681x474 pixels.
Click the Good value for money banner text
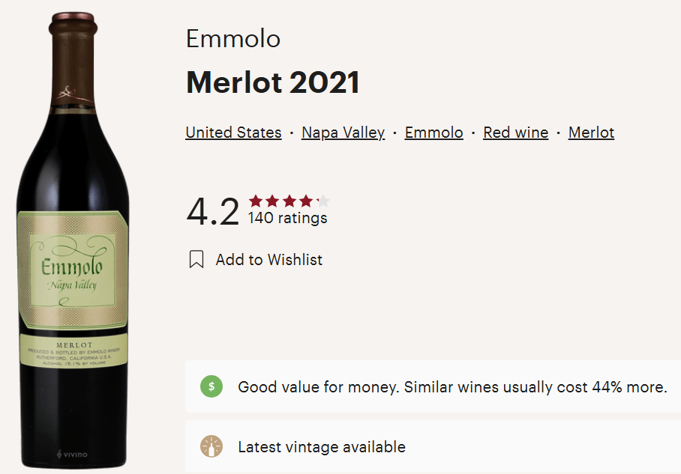pyautogui.click(x=451, y=387)
